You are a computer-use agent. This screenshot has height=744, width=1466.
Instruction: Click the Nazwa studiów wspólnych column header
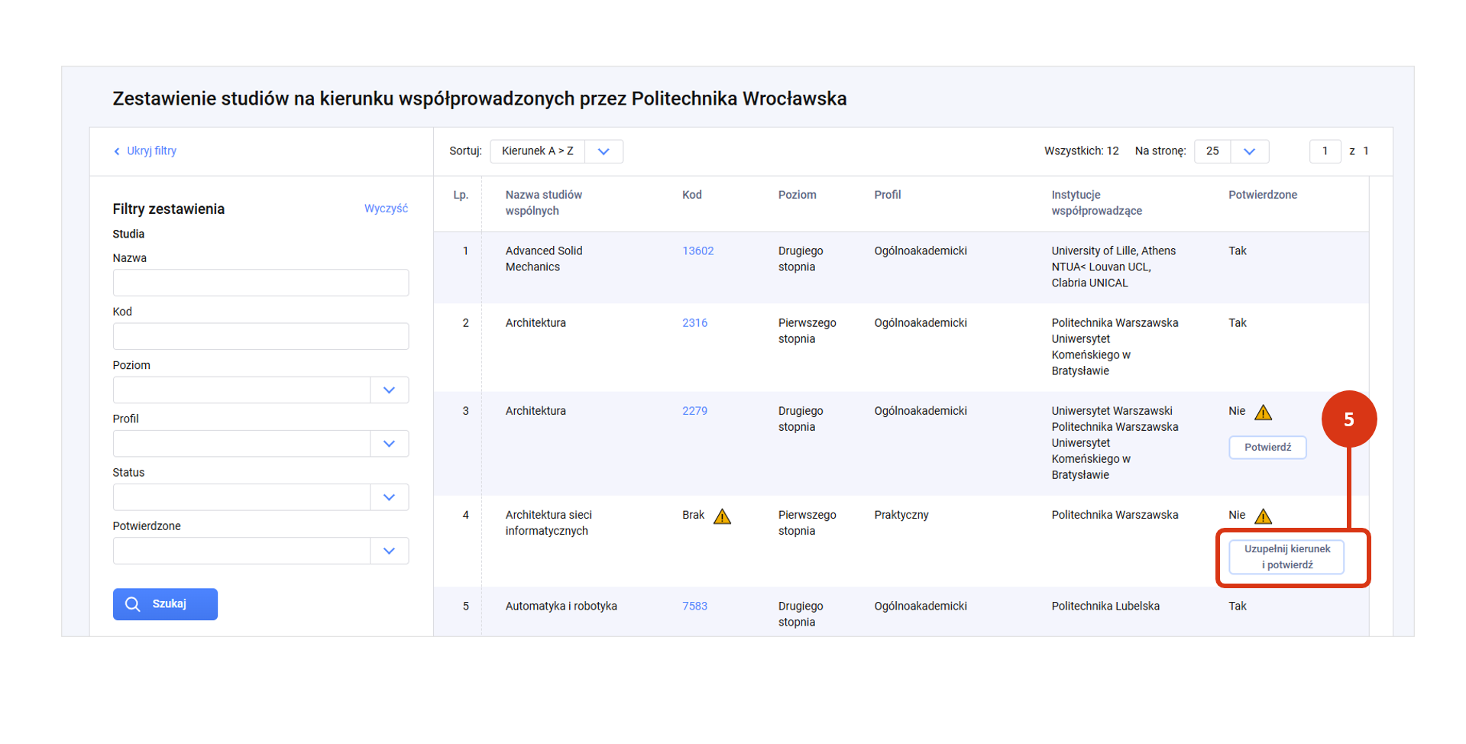543,203
